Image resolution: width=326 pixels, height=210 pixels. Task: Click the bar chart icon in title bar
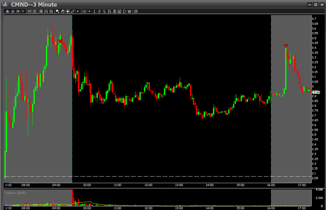[5, 4]
